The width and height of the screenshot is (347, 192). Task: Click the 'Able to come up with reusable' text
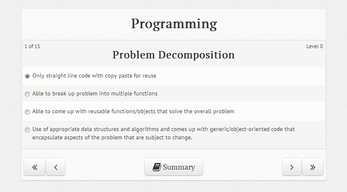click(133, 112)
